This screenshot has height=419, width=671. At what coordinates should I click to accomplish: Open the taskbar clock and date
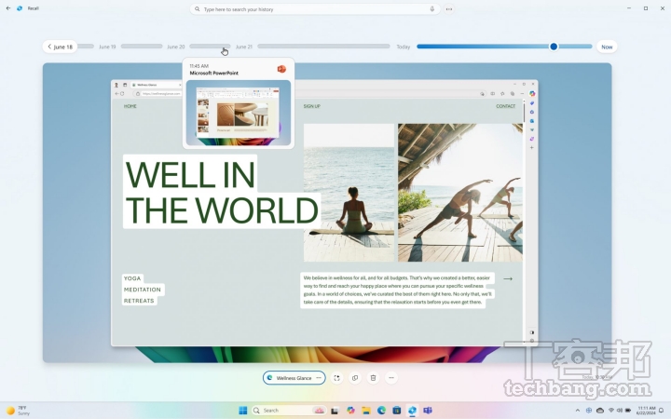646,411
